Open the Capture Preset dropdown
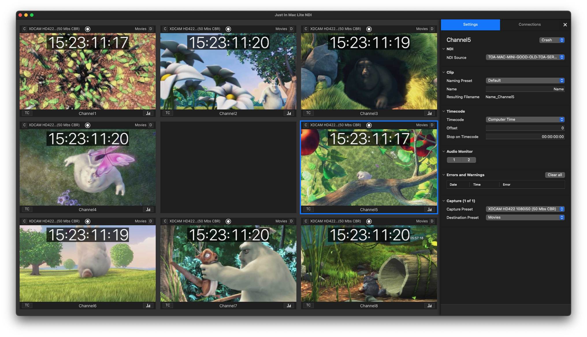The image size is (587, 337). pyautogui.click(x=525, y=209)
